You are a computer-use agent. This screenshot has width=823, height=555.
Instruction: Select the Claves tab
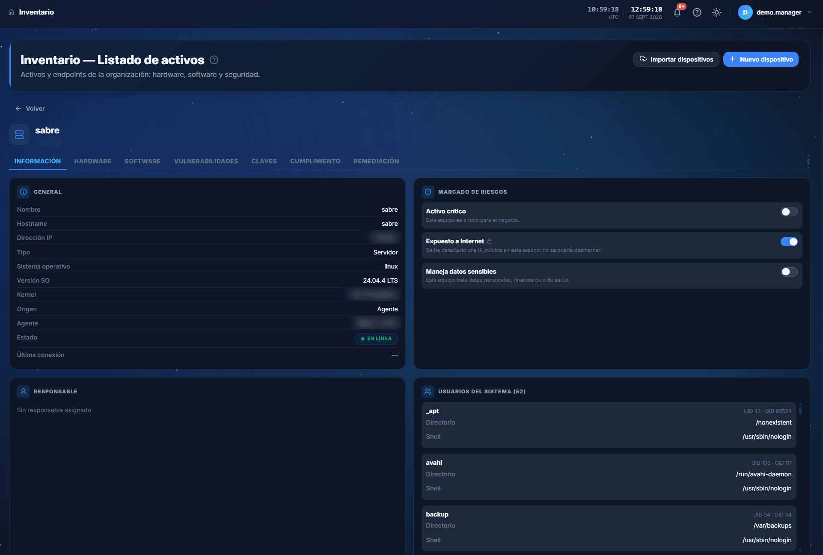tap(264, 161)
